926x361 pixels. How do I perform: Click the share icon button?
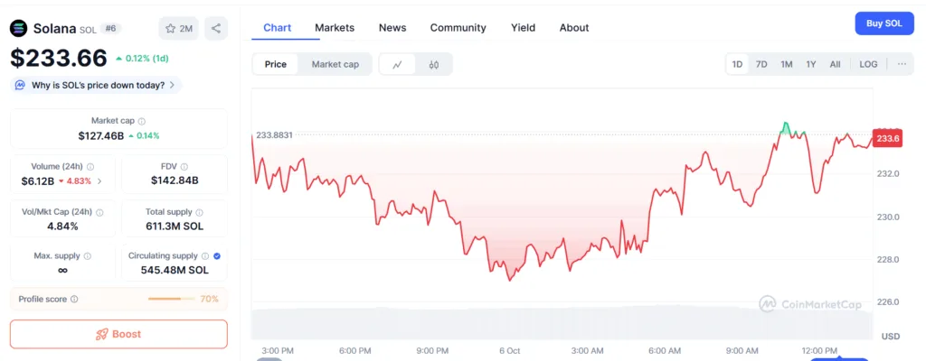pyautogui.click(x=216, y=29)
